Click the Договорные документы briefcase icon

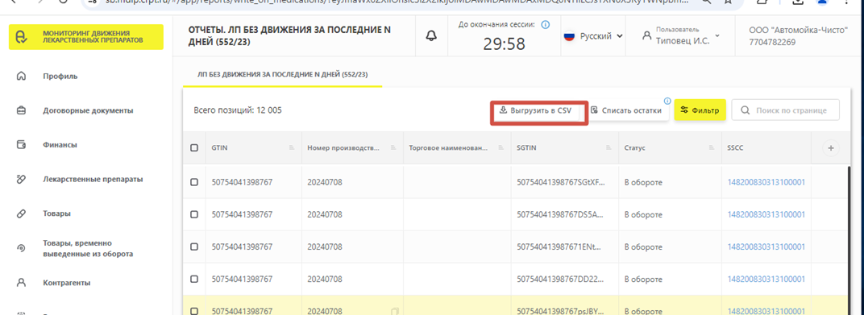click(22, 110)
